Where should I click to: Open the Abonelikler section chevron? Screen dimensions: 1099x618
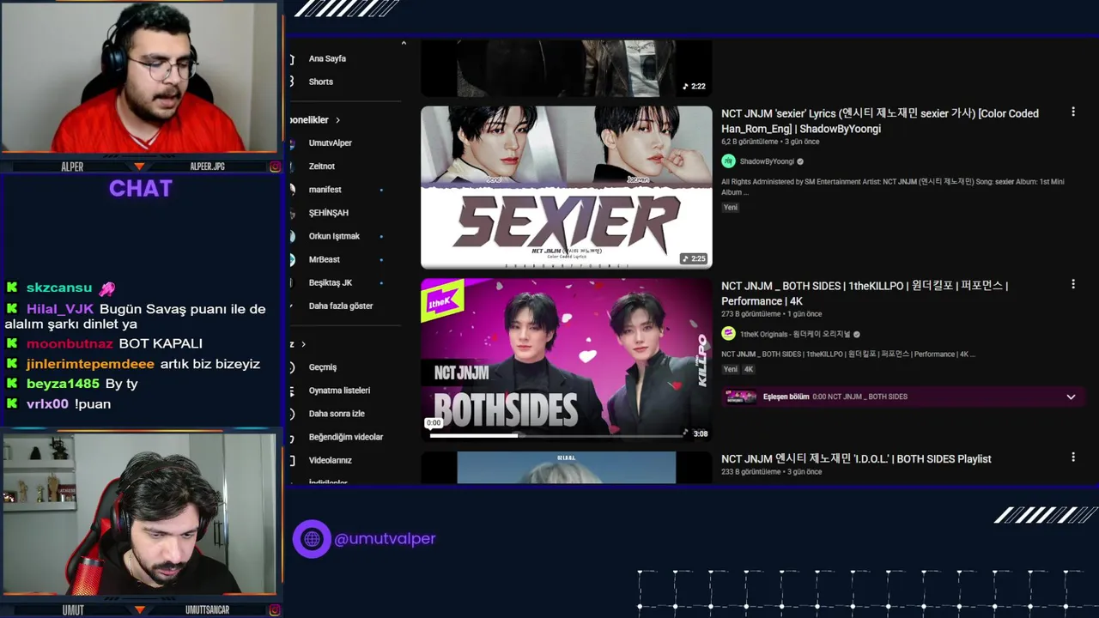coord(338,120)
